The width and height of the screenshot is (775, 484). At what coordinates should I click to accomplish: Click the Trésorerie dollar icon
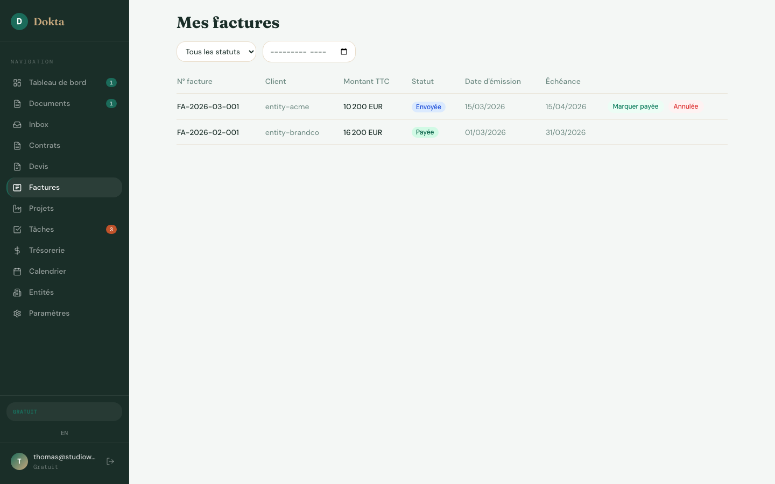coord(17,251)
